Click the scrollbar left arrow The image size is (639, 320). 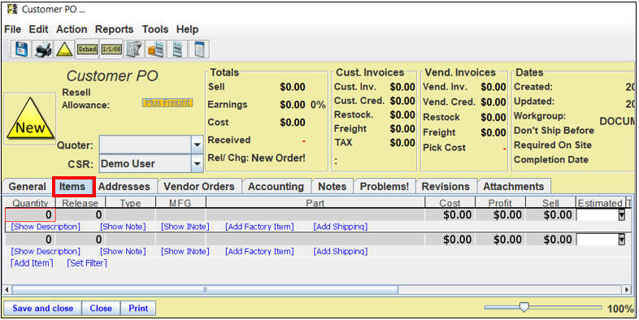click(7, 290)
